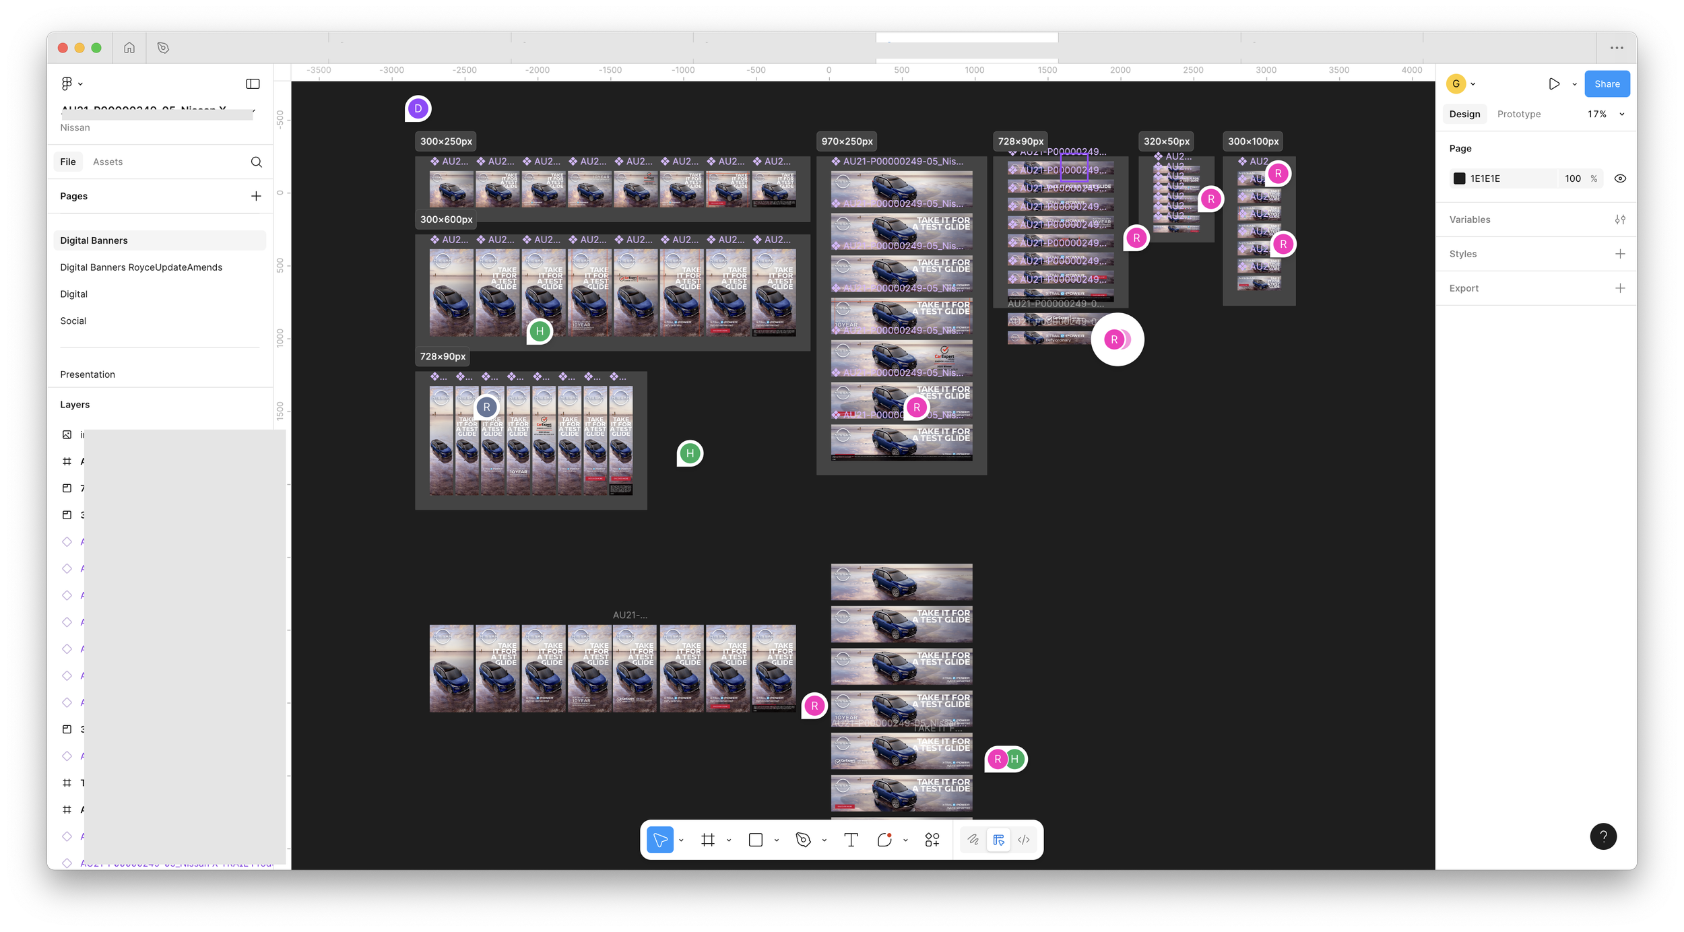Image resolution: width=1684 pixels, height=932 pixels.
Task: Toggle the sidebar minimize UI icon
Action: pyautogui.click(x=253, y=84)
